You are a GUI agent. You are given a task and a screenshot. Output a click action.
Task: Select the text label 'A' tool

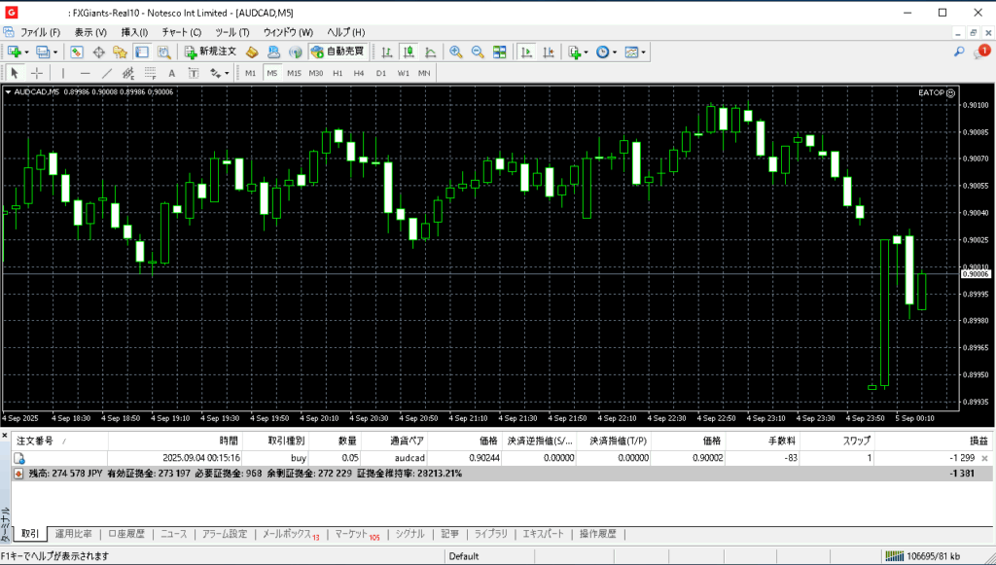[171, 73]
